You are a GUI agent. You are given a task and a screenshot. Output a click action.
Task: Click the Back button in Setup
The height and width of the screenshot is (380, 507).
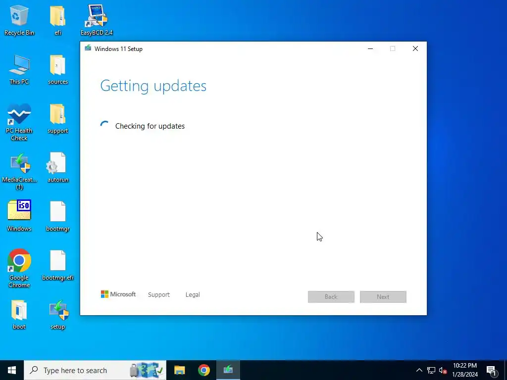(331, 297)
